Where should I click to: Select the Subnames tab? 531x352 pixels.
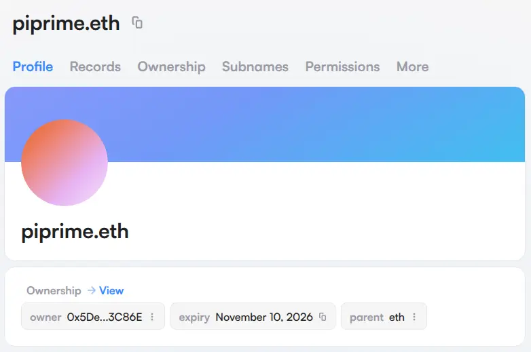(x=255, y=66)
